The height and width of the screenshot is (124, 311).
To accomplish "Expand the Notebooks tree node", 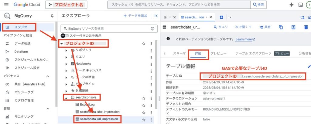I will click(67, 64).
